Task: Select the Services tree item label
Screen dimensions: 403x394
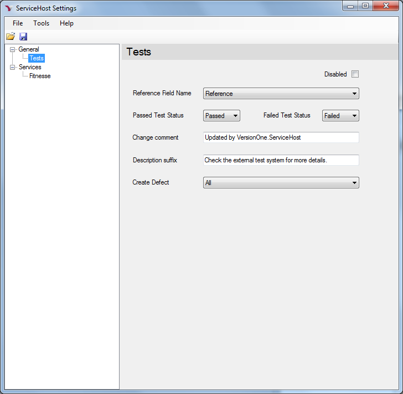Action: tap(30, 67)
